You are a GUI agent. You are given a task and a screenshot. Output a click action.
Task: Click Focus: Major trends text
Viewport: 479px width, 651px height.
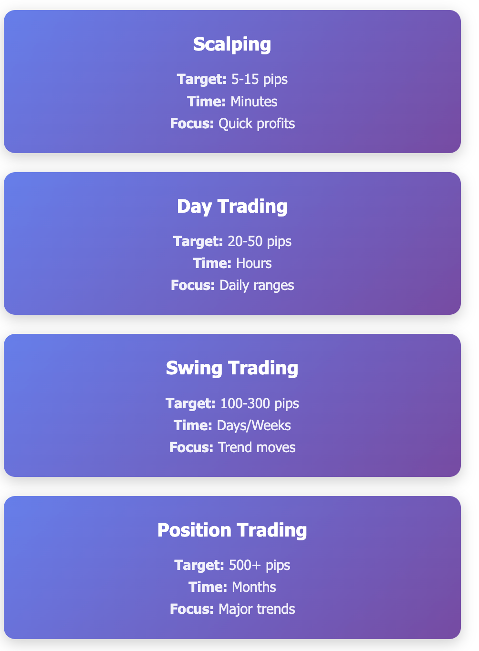pos(232,609)
